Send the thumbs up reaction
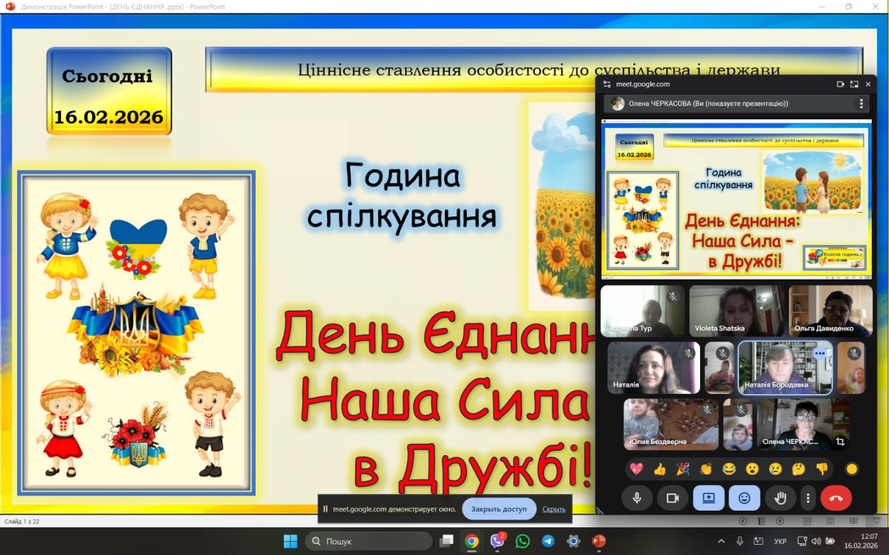Image resolution: width=889 pixels, height=555 pixels. pyautogui.click(x=659, y=469)
